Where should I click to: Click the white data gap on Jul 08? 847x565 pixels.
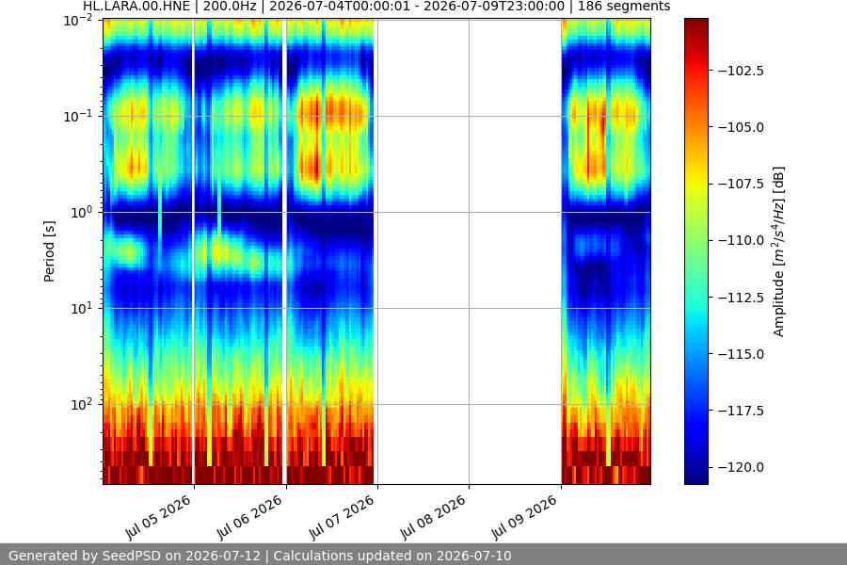[469, 251]
